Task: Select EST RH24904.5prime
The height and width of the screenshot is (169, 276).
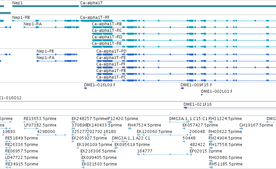Action: (225, 138)
